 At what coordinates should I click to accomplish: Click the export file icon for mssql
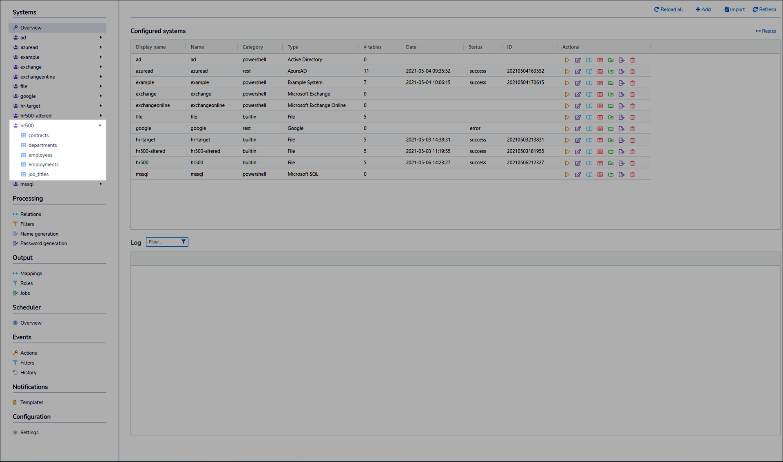(622, 174)
